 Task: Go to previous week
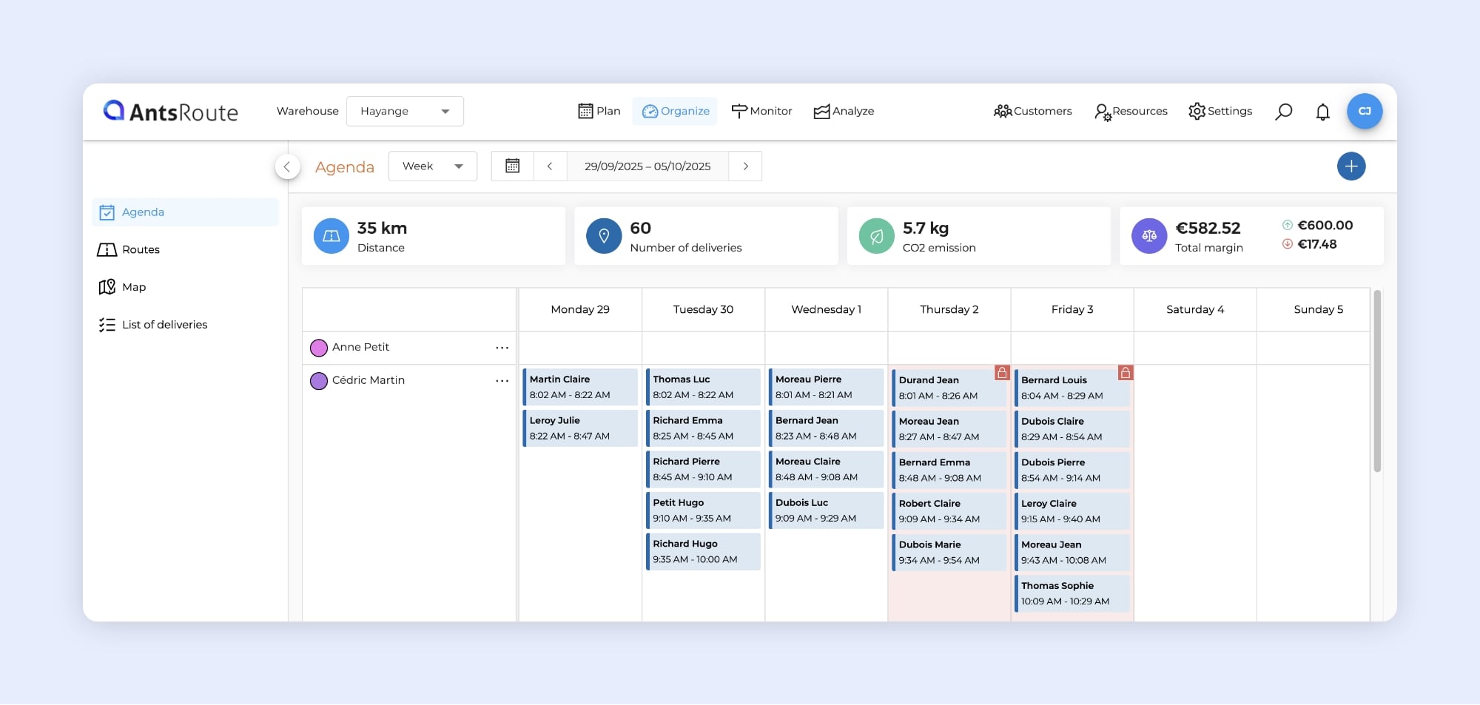(550, 166)
